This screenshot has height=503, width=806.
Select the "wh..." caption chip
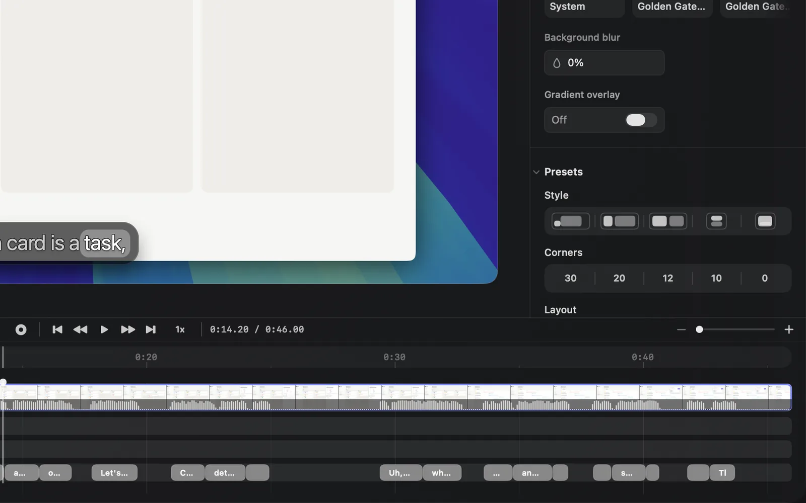coord(442,473)
